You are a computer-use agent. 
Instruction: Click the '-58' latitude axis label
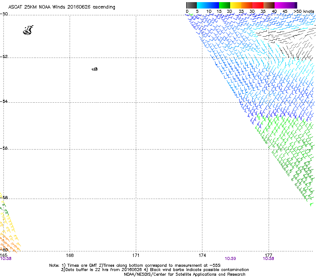coord(4,198)
